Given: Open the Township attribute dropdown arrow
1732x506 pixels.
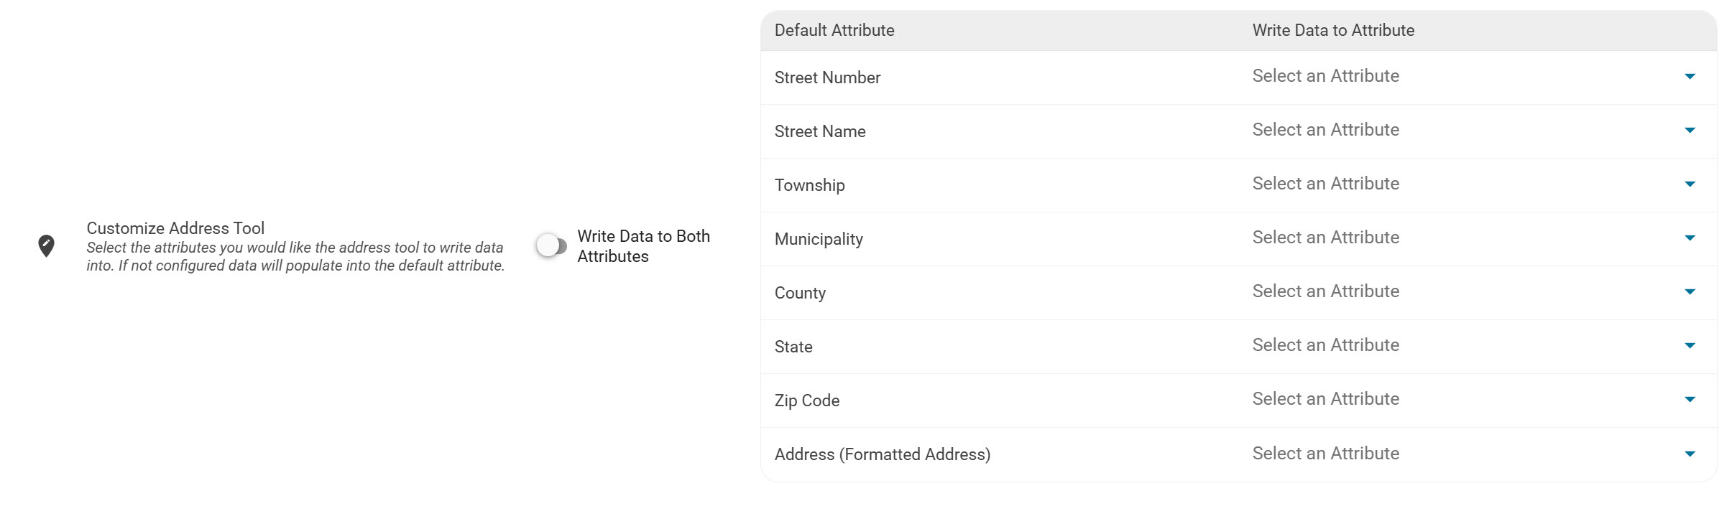Looking at the screenshot, I should [x=1690, y=184].
